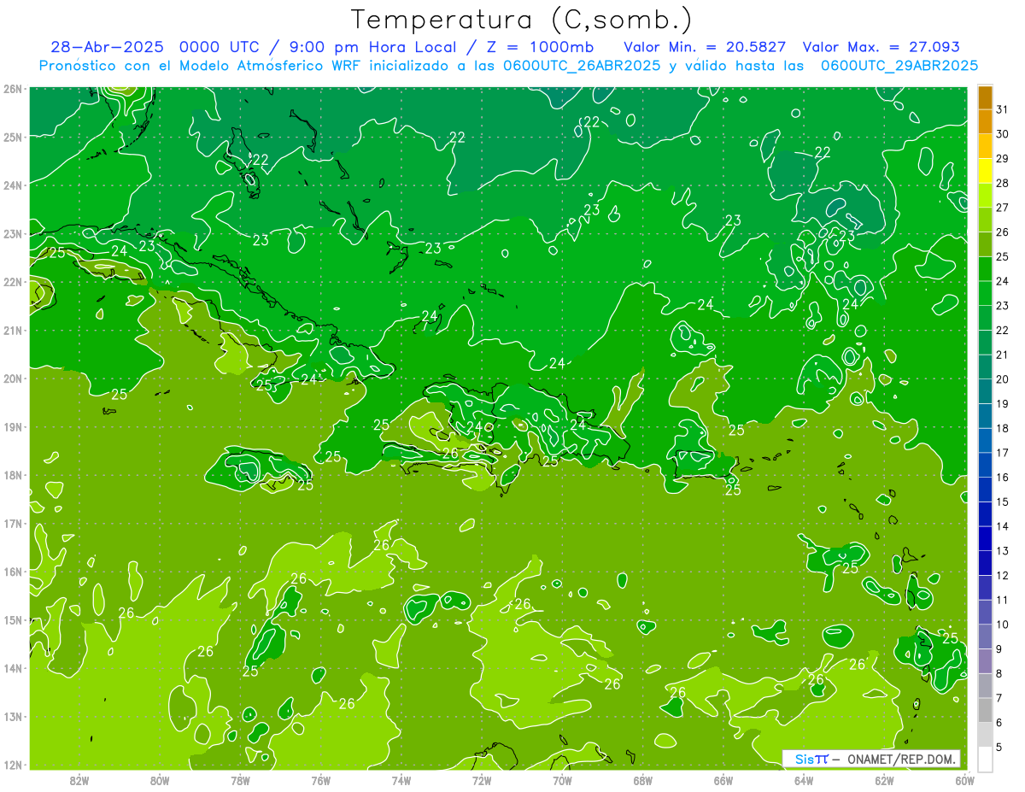The height and width of the screenshot is (792, 1025).
Task: Select the dark blue swatch between legend 13 and 14
Action: tap(985, 538)
